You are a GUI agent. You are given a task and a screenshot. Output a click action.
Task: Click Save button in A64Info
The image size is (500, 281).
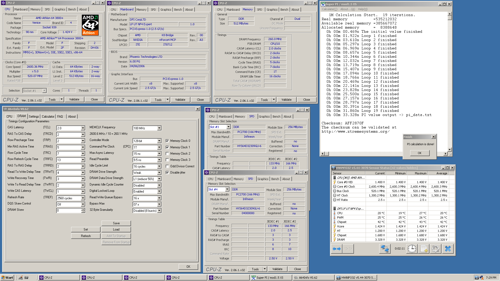116,223
